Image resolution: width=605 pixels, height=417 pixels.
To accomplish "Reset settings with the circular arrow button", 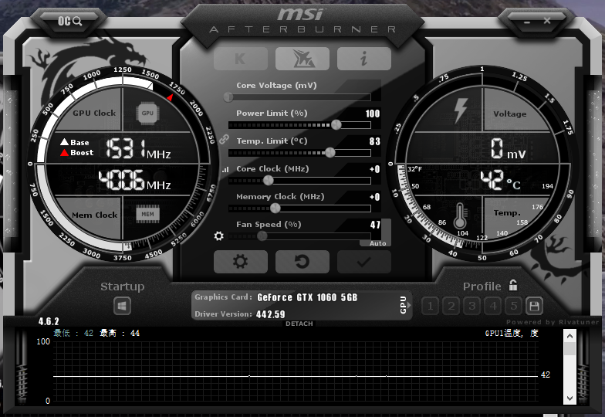I will click(302, 261).
